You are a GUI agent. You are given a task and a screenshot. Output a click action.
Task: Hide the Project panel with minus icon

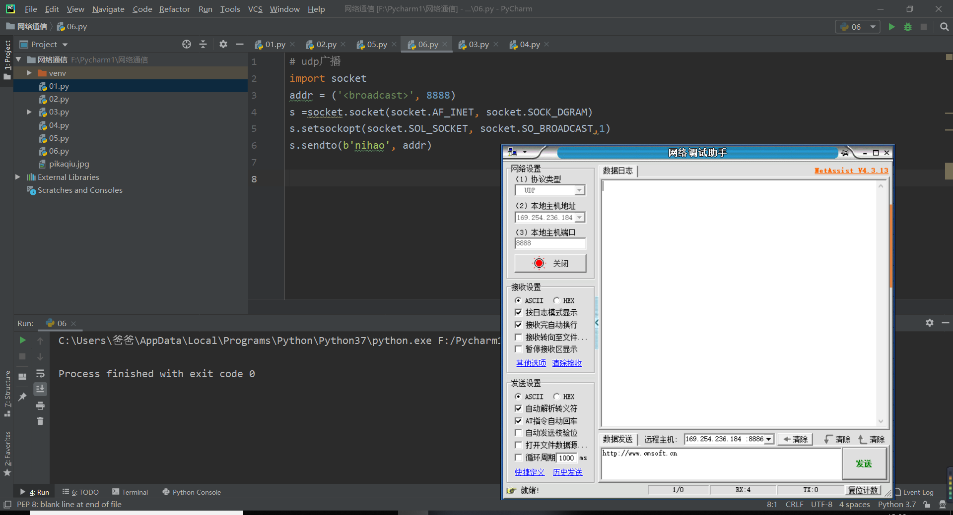point(240,44)
